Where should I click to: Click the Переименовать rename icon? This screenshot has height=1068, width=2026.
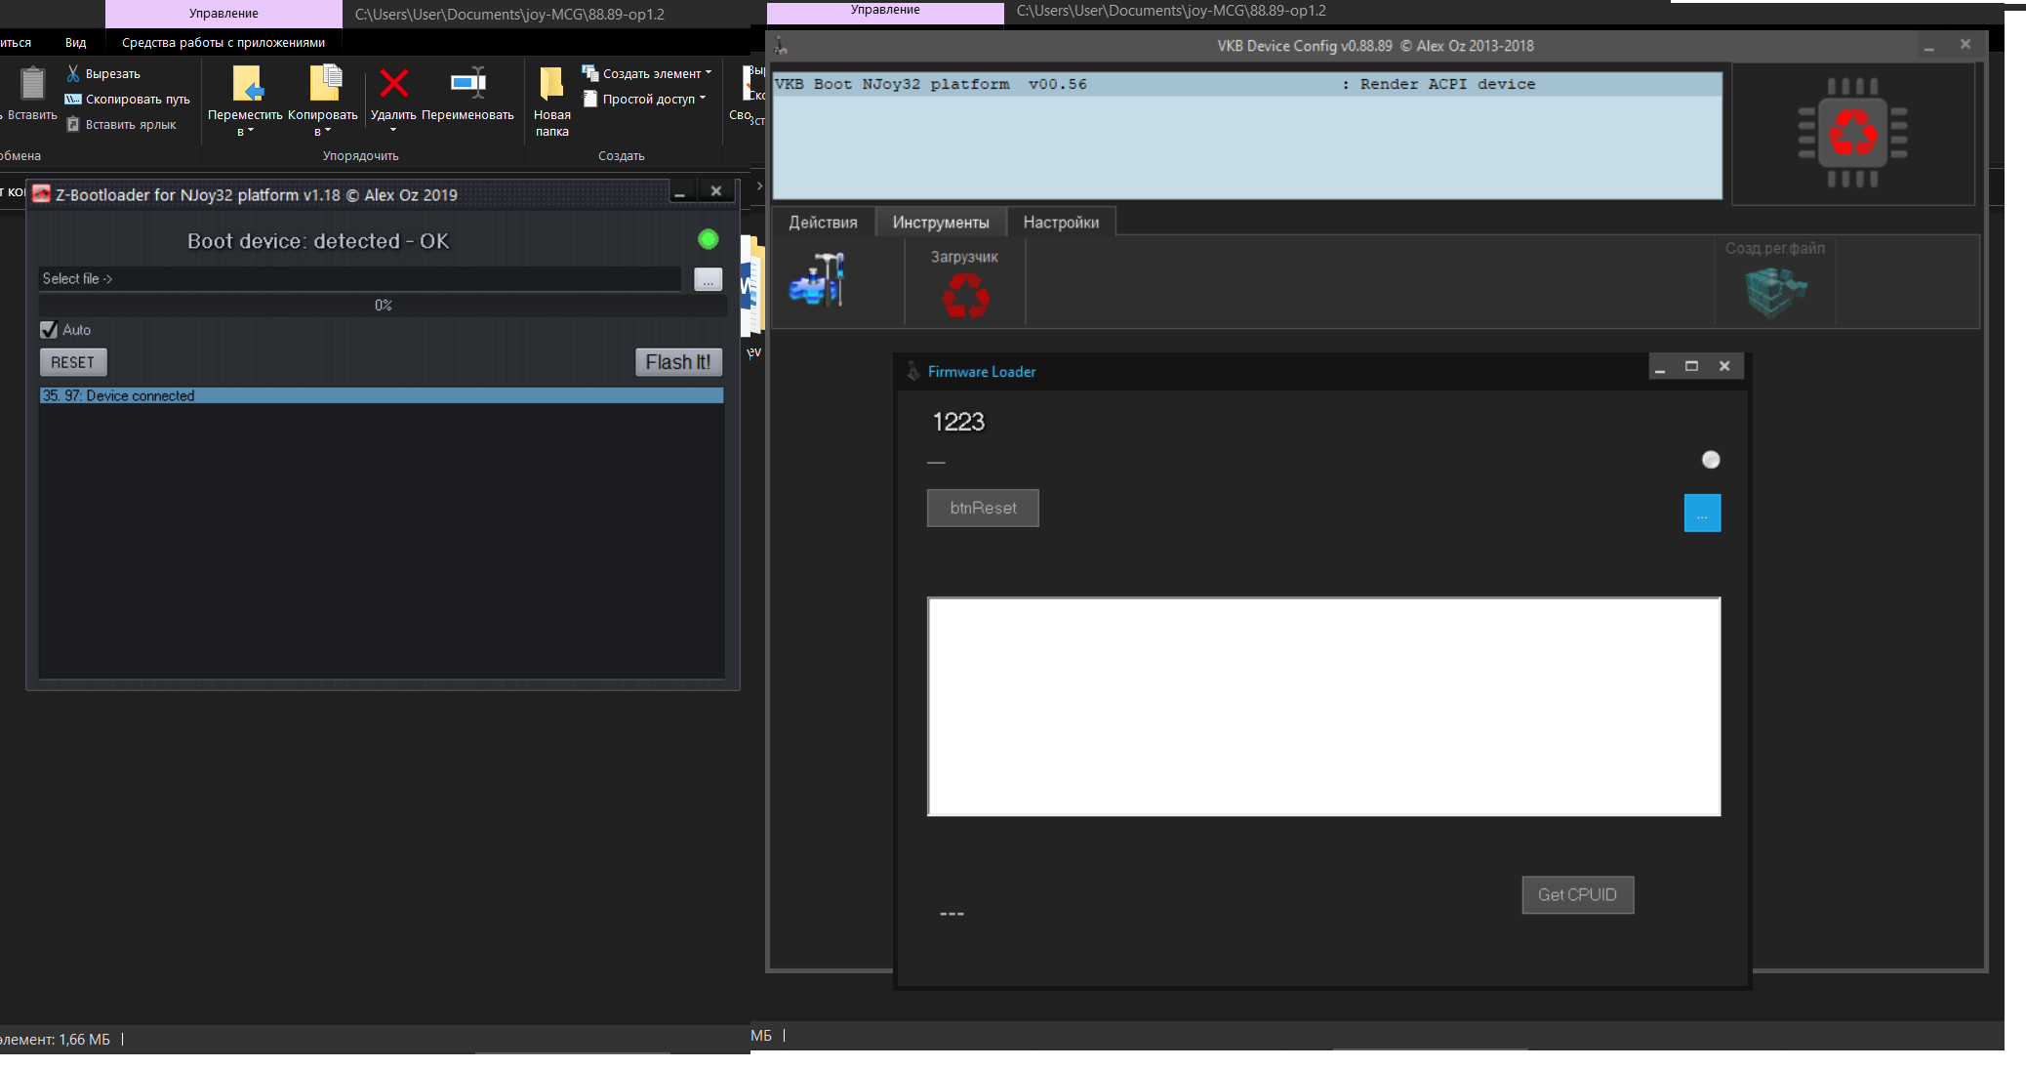click(467, 84)
